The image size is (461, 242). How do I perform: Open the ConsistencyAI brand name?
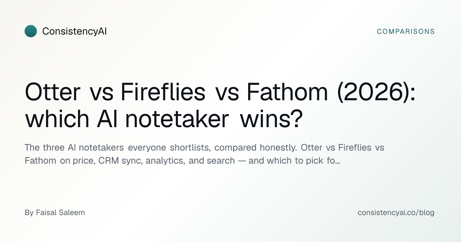pyautogui.click(x=75, y=31)
